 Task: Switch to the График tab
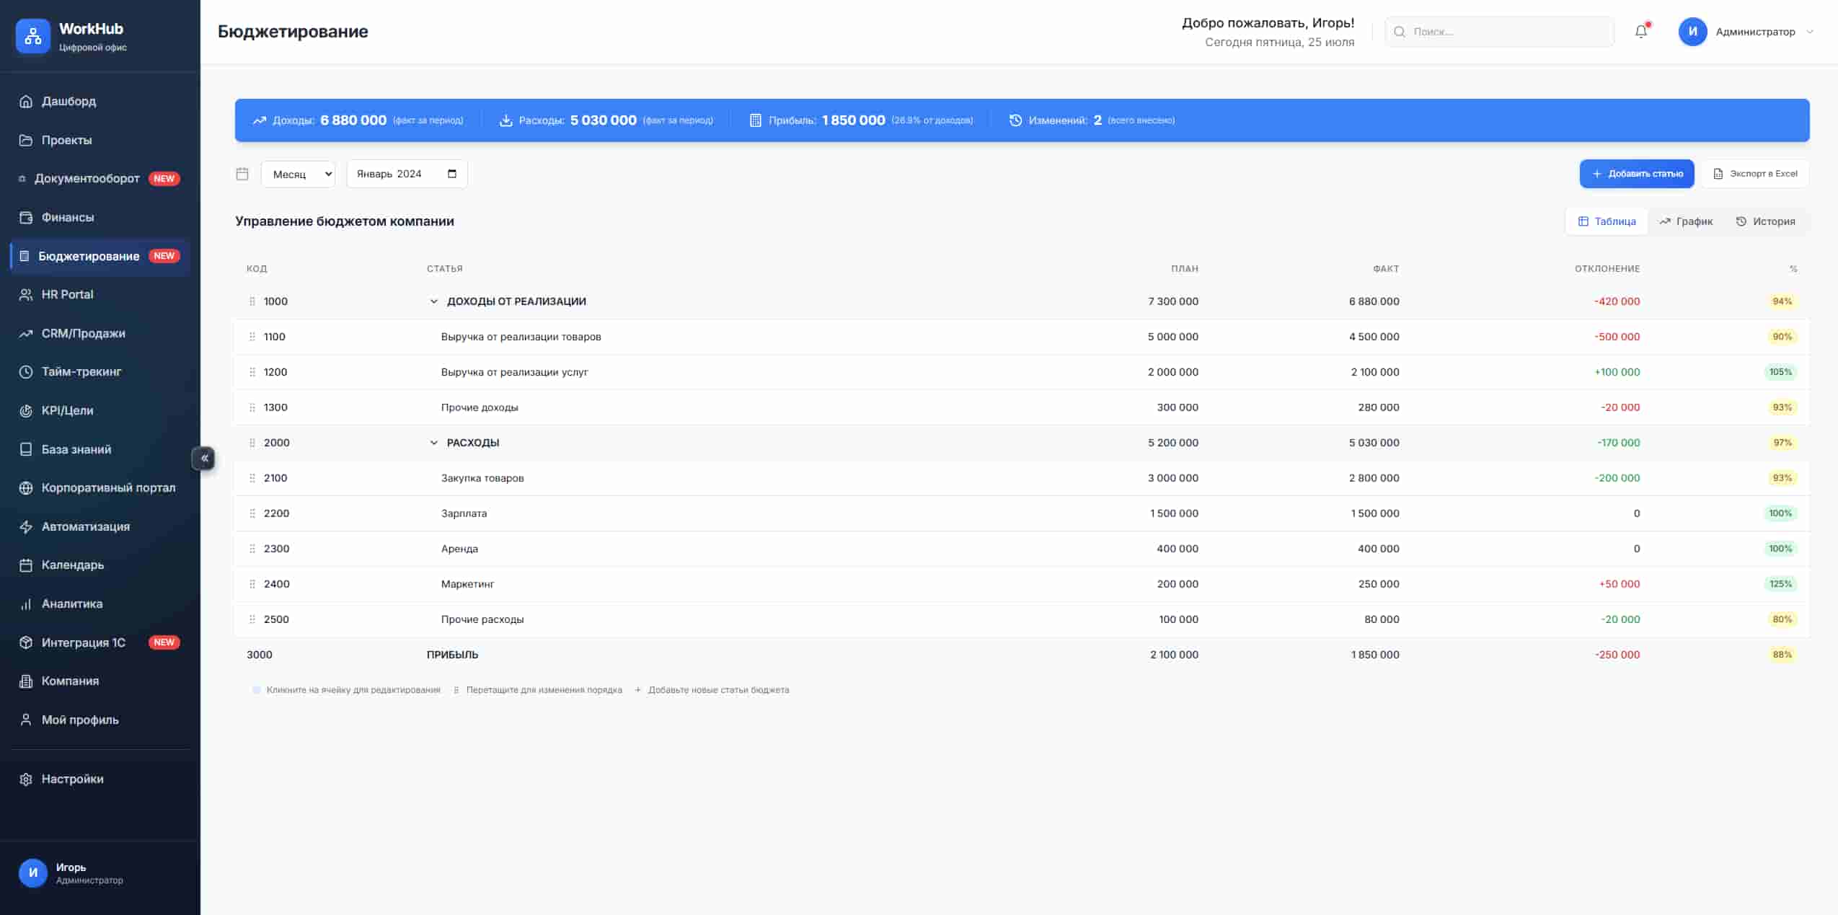1685,221
